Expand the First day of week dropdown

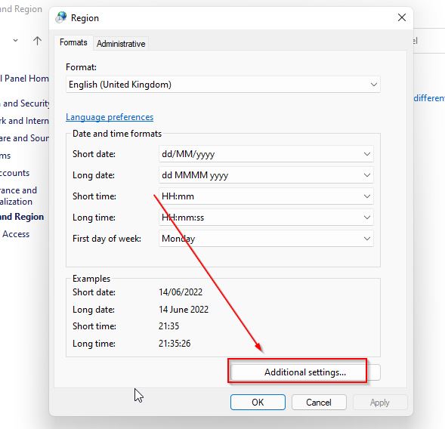tap(266, 239)
